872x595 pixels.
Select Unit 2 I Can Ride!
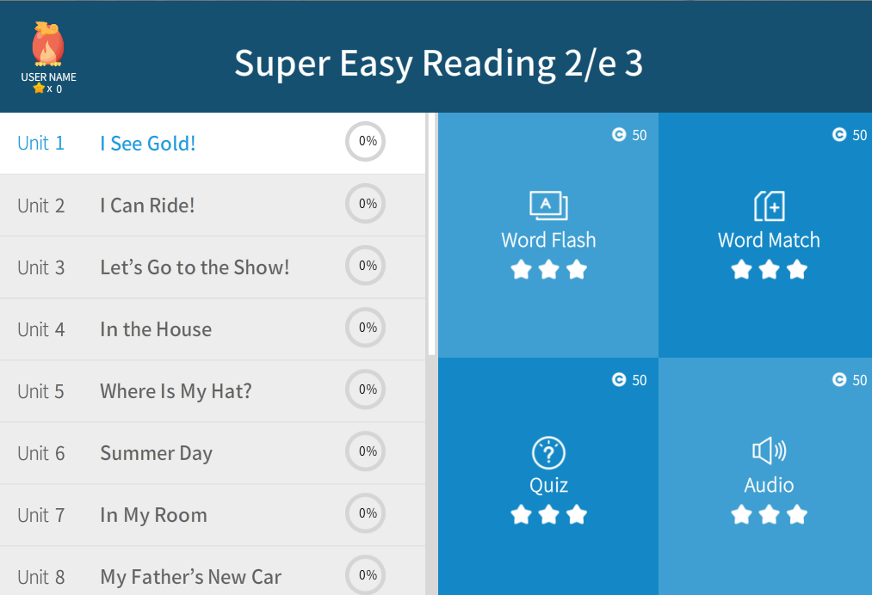(147, 205)
